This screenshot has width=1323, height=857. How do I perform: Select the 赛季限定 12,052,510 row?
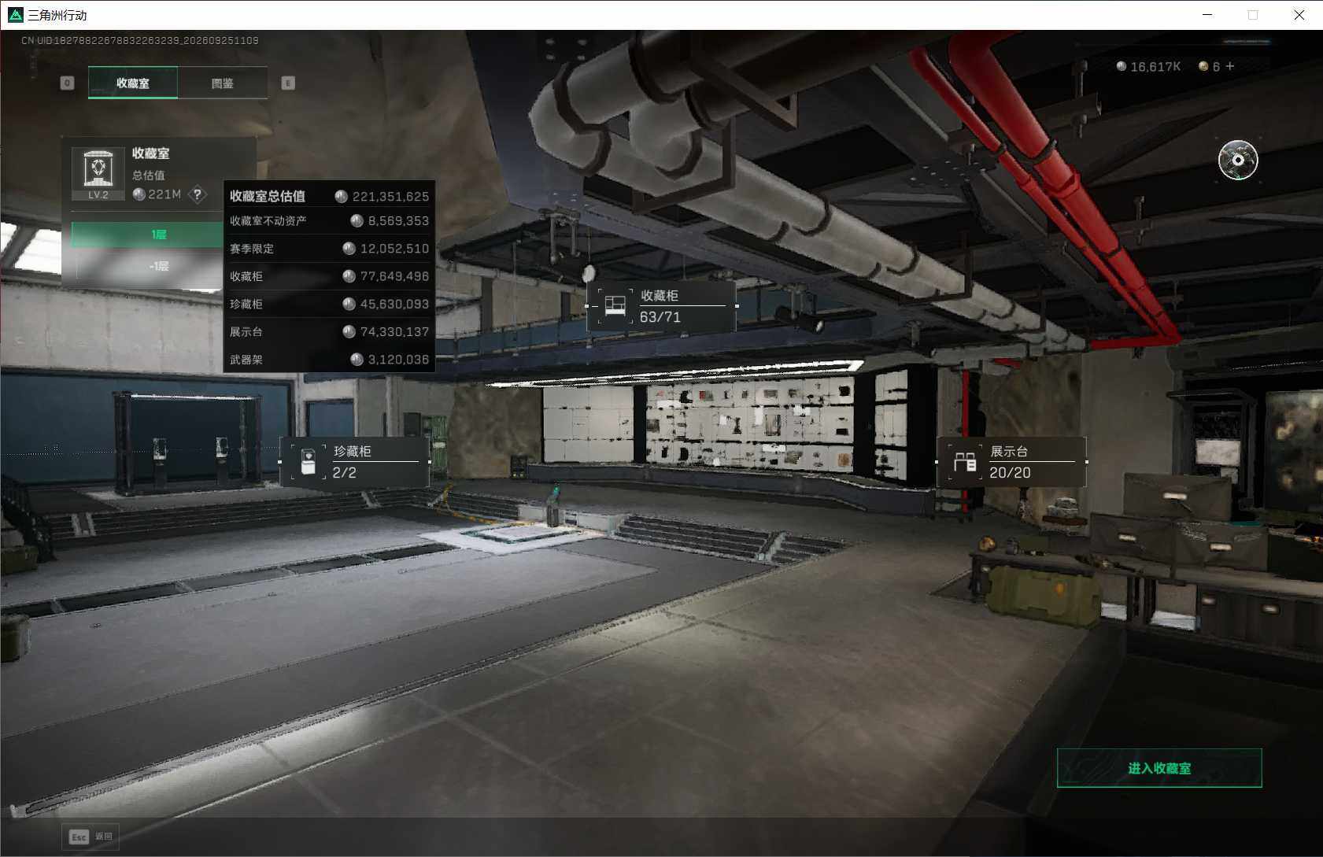click(x=329, y=249)
